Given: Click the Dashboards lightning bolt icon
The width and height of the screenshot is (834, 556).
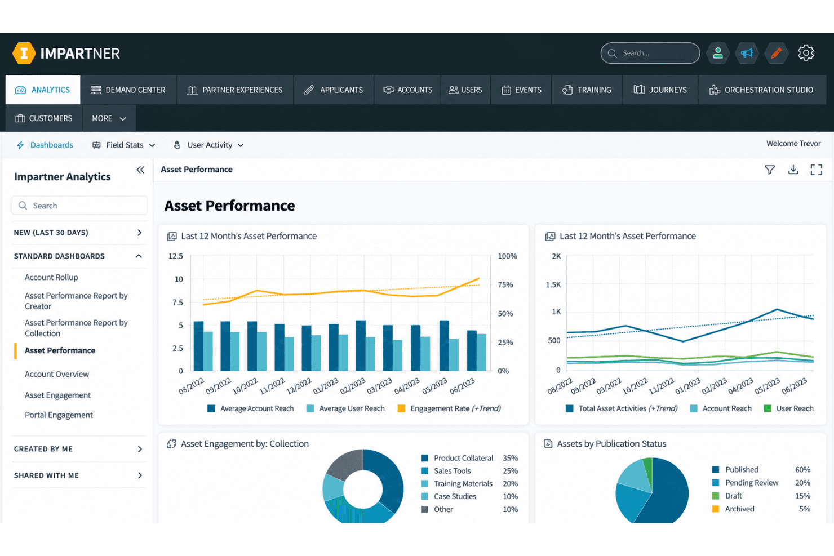Looking at the screenshot, I should [x=20, y=145].
